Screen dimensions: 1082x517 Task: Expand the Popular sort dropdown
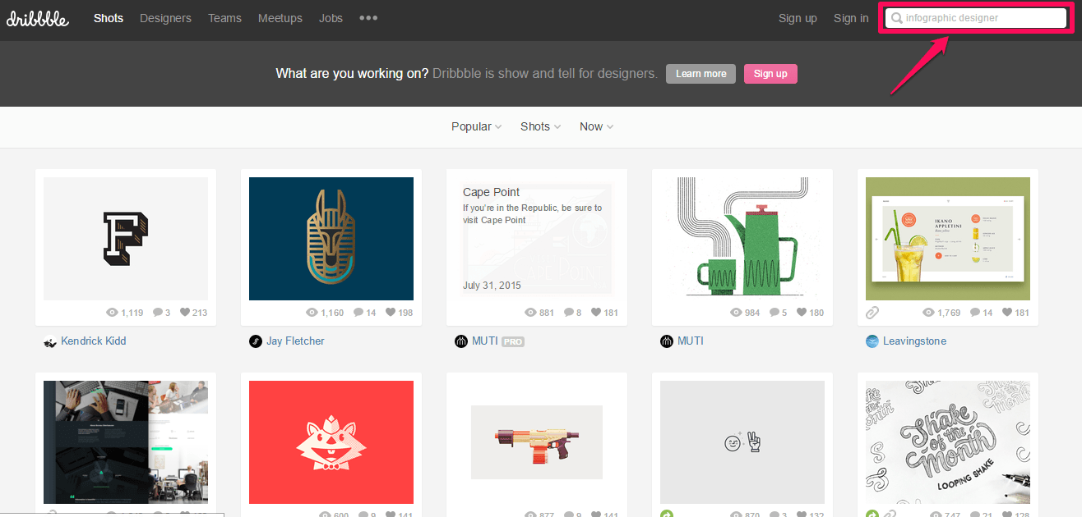476,126
